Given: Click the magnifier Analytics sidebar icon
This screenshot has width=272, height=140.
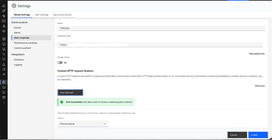Looking at the screenshot, I should click(4, 54).
